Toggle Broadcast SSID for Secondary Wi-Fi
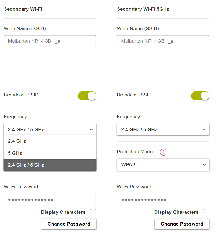 click(87, 96)
